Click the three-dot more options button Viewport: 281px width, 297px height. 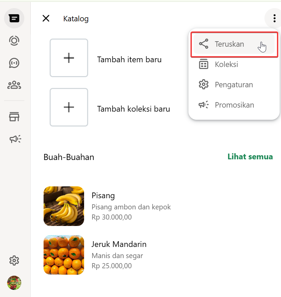[x=274, y=18]
